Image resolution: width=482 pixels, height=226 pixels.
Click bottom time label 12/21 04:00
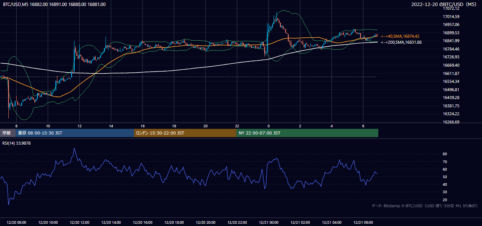point(332,223)
